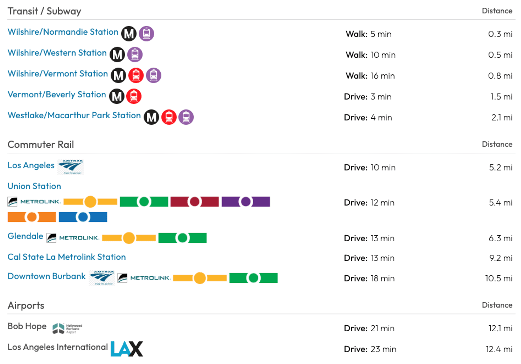This screenshot has width=521, height=364.
Task: Open Westlake/Macarthur Park Station link
Action: coord(74,116)
